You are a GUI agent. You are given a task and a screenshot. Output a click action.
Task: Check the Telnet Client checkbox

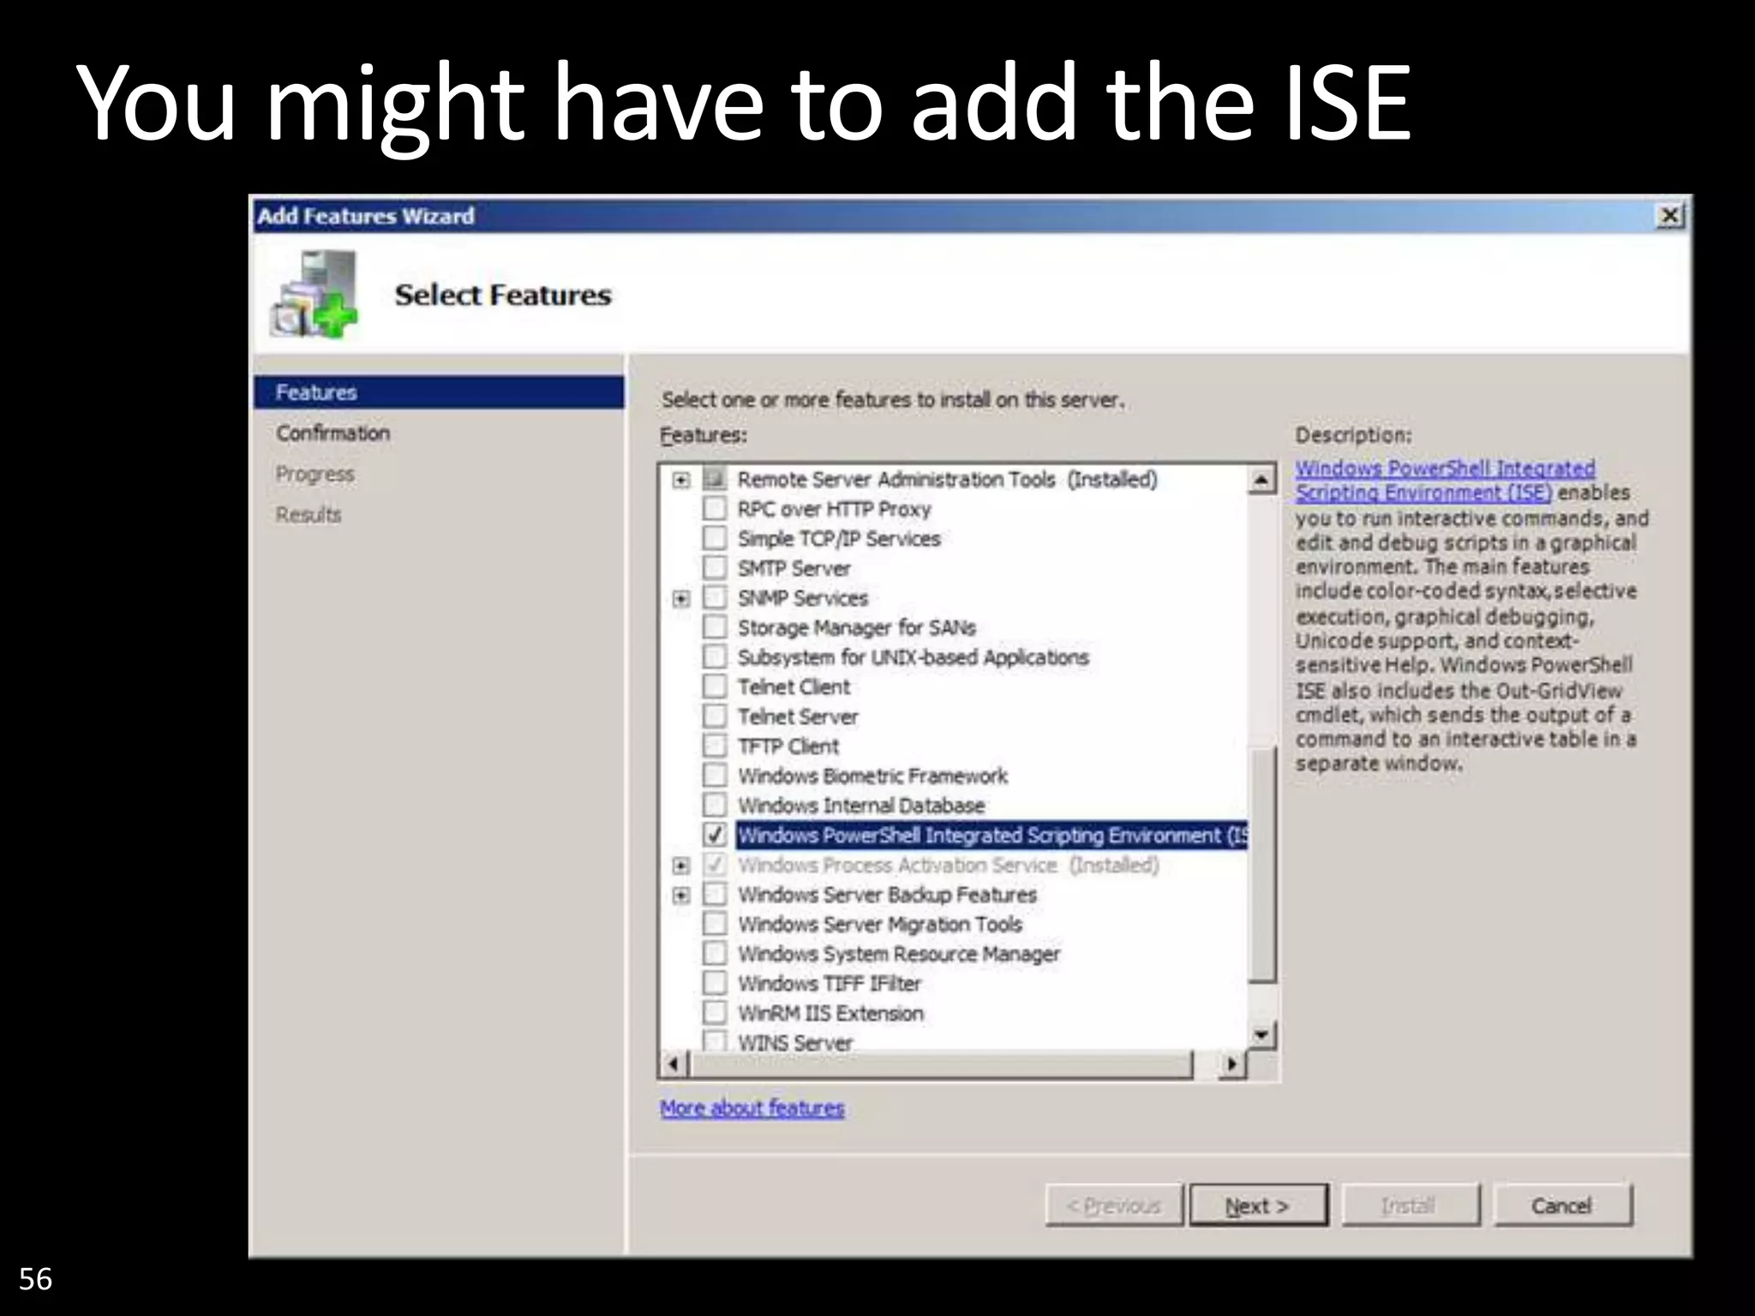(x=715, y=686)
